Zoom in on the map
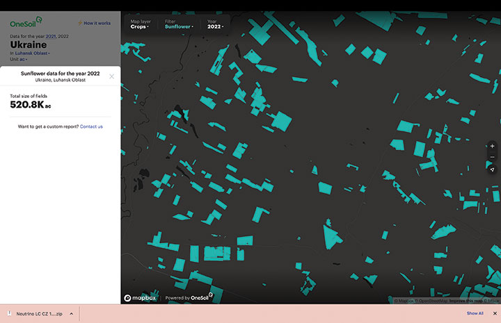The image size is (501, 323). pyautogui.click(x=492, y=146)
